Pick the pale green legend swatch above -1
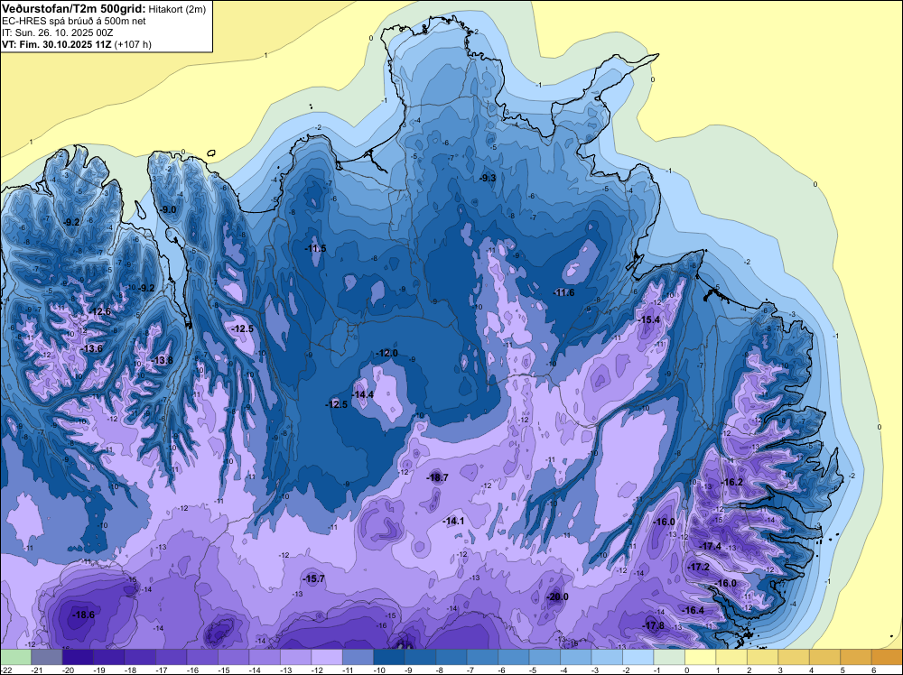903x675 pixels. click(x=668, y=657)
